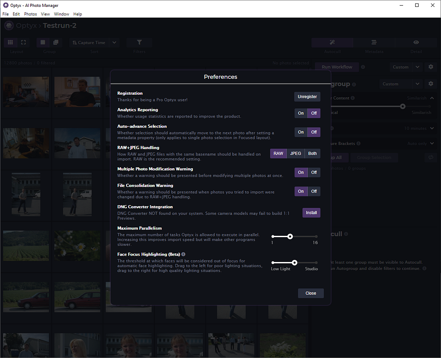Switch to grid layout icon

pyautogui.click(x=10, y=43)
